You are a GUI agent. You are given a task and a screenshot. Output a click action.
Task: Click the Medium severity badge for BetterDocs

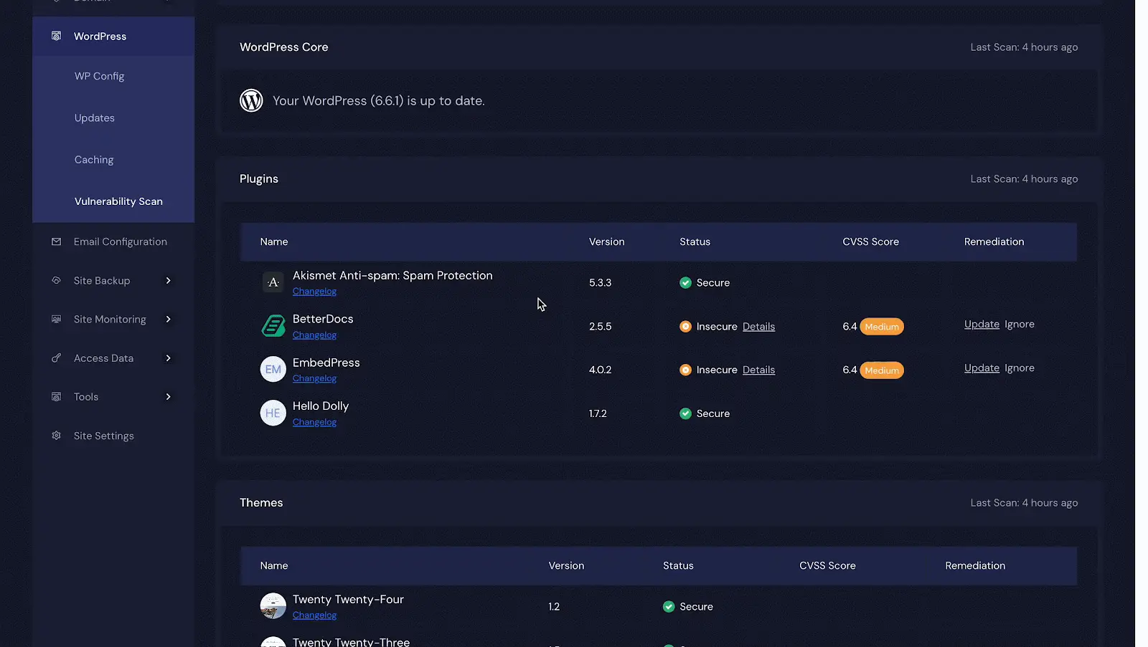click(882, 327)
